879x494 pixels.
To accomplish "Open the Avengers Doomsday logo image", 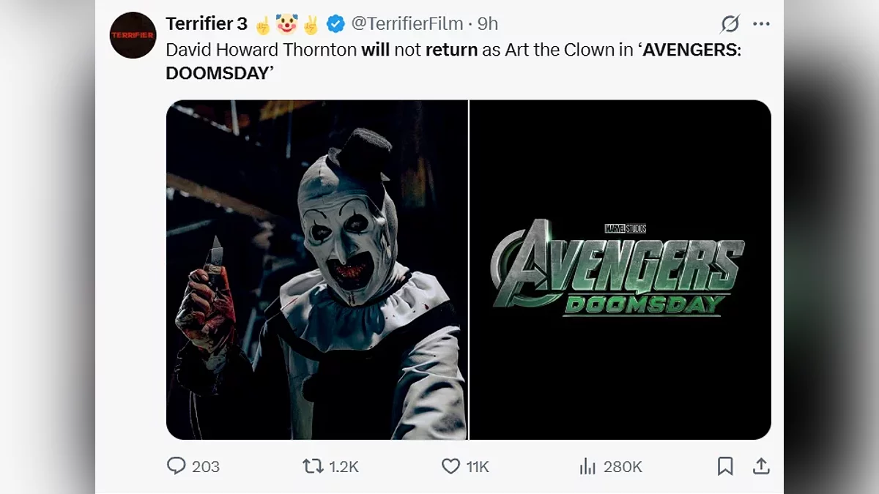I will [620, 269].
